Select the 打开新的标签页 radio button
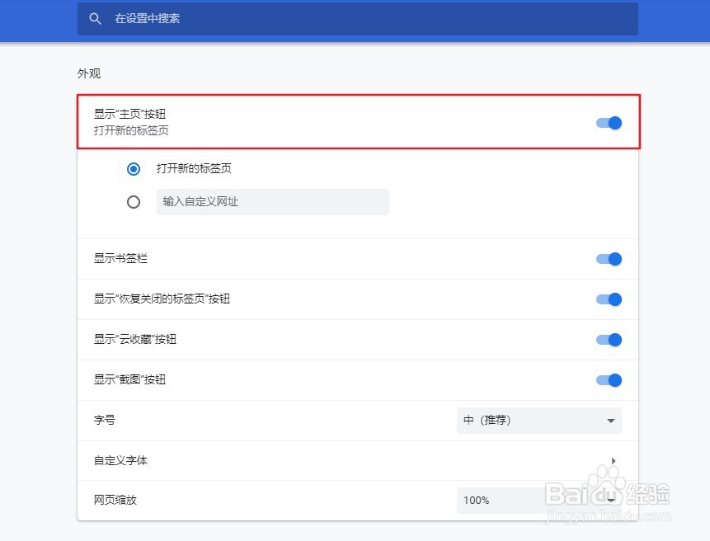This screenshot has width=710, height=541. pyautogui.click(x=134, y=169)
